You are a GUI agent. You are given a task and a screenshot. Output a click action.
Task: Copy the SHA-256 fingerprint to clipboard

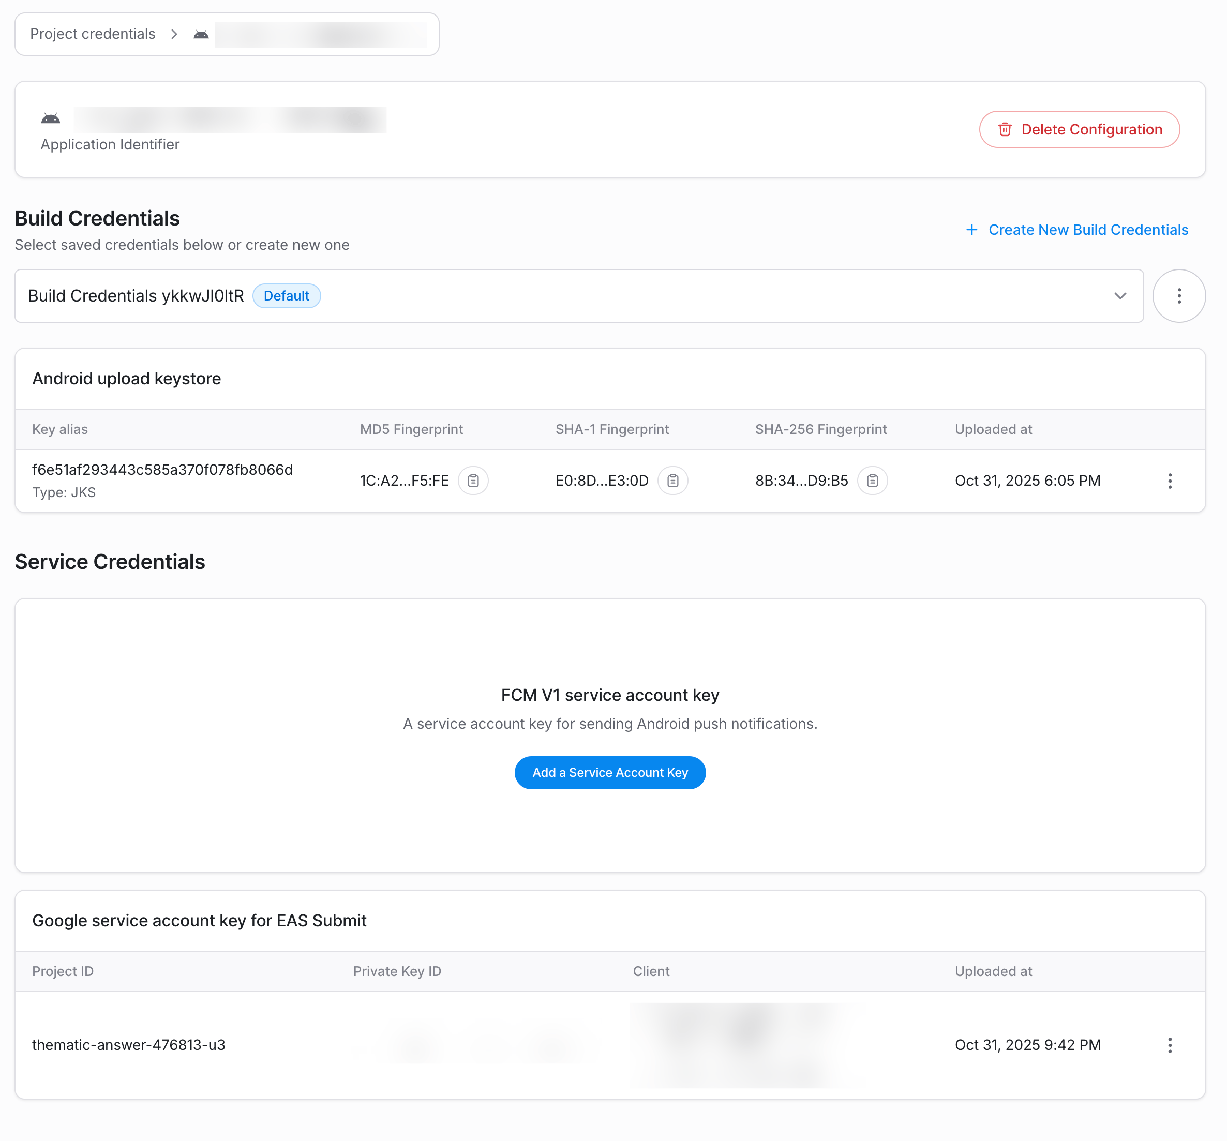pyautogui.click(x=872, y=480)
